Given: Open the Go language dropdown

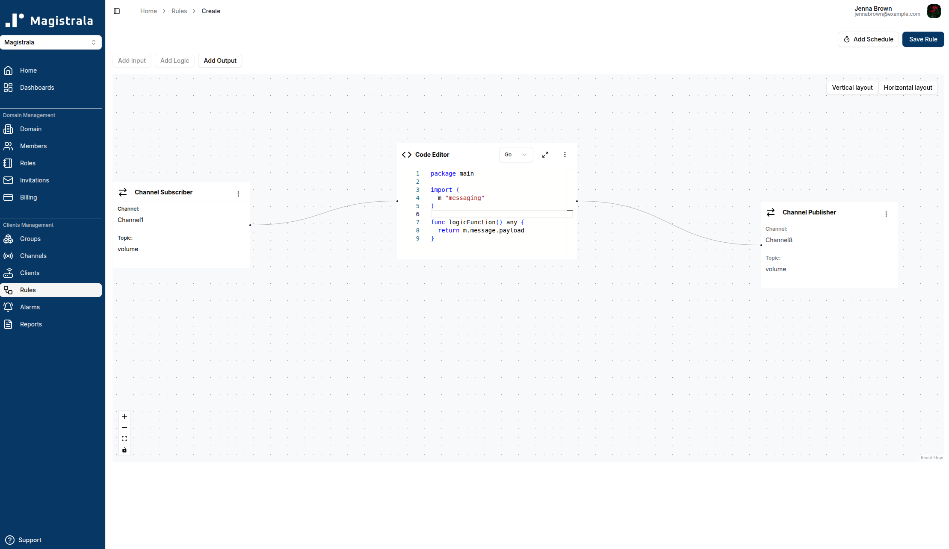Looking at the screenshot, I should coord(516,154).
